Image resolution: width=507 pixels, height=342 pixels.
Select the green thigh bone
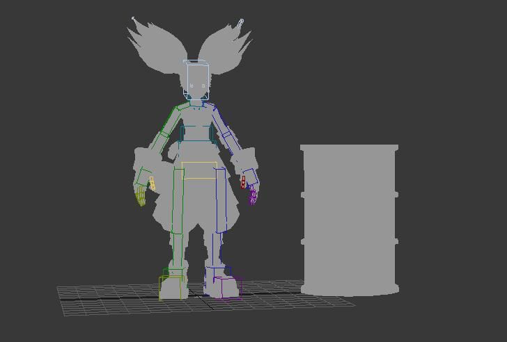(178, 201)
